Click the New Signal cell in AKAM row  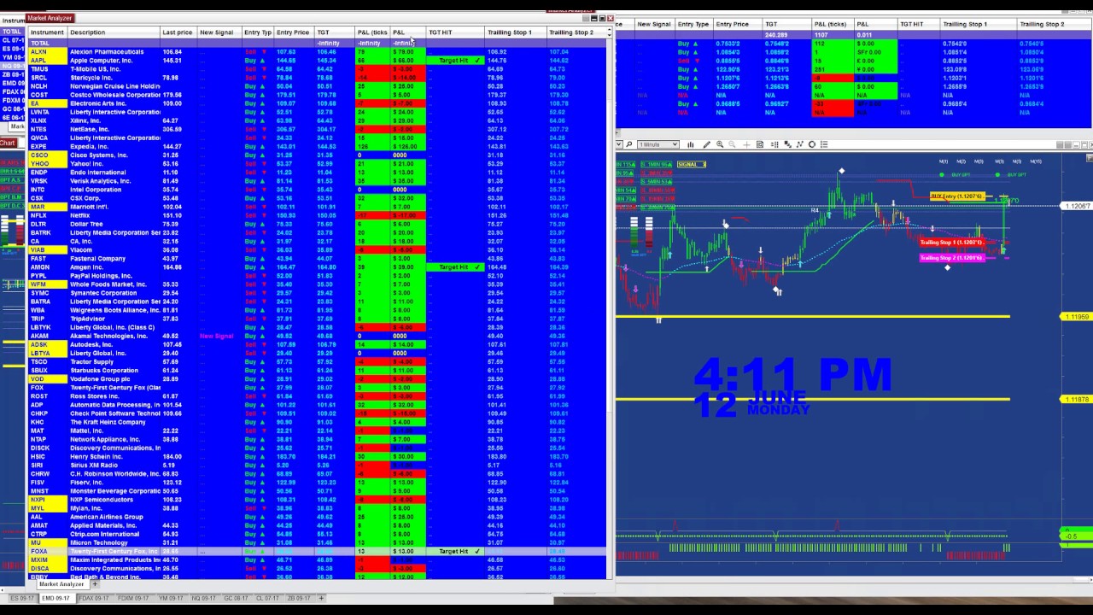(x=219, y=336)
